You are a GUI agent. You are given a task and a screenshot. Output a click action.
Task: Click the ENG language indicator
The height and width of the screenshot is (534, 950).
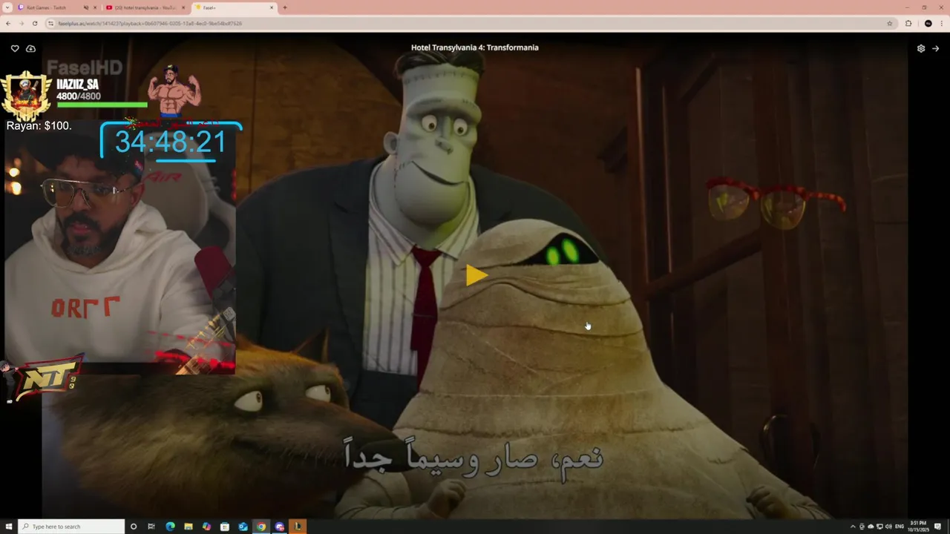[x=900, y=527]
